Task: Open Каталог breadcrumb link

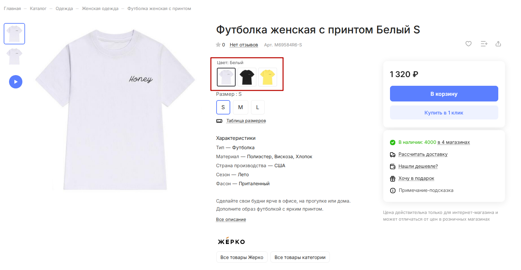Action: point(38,9)
